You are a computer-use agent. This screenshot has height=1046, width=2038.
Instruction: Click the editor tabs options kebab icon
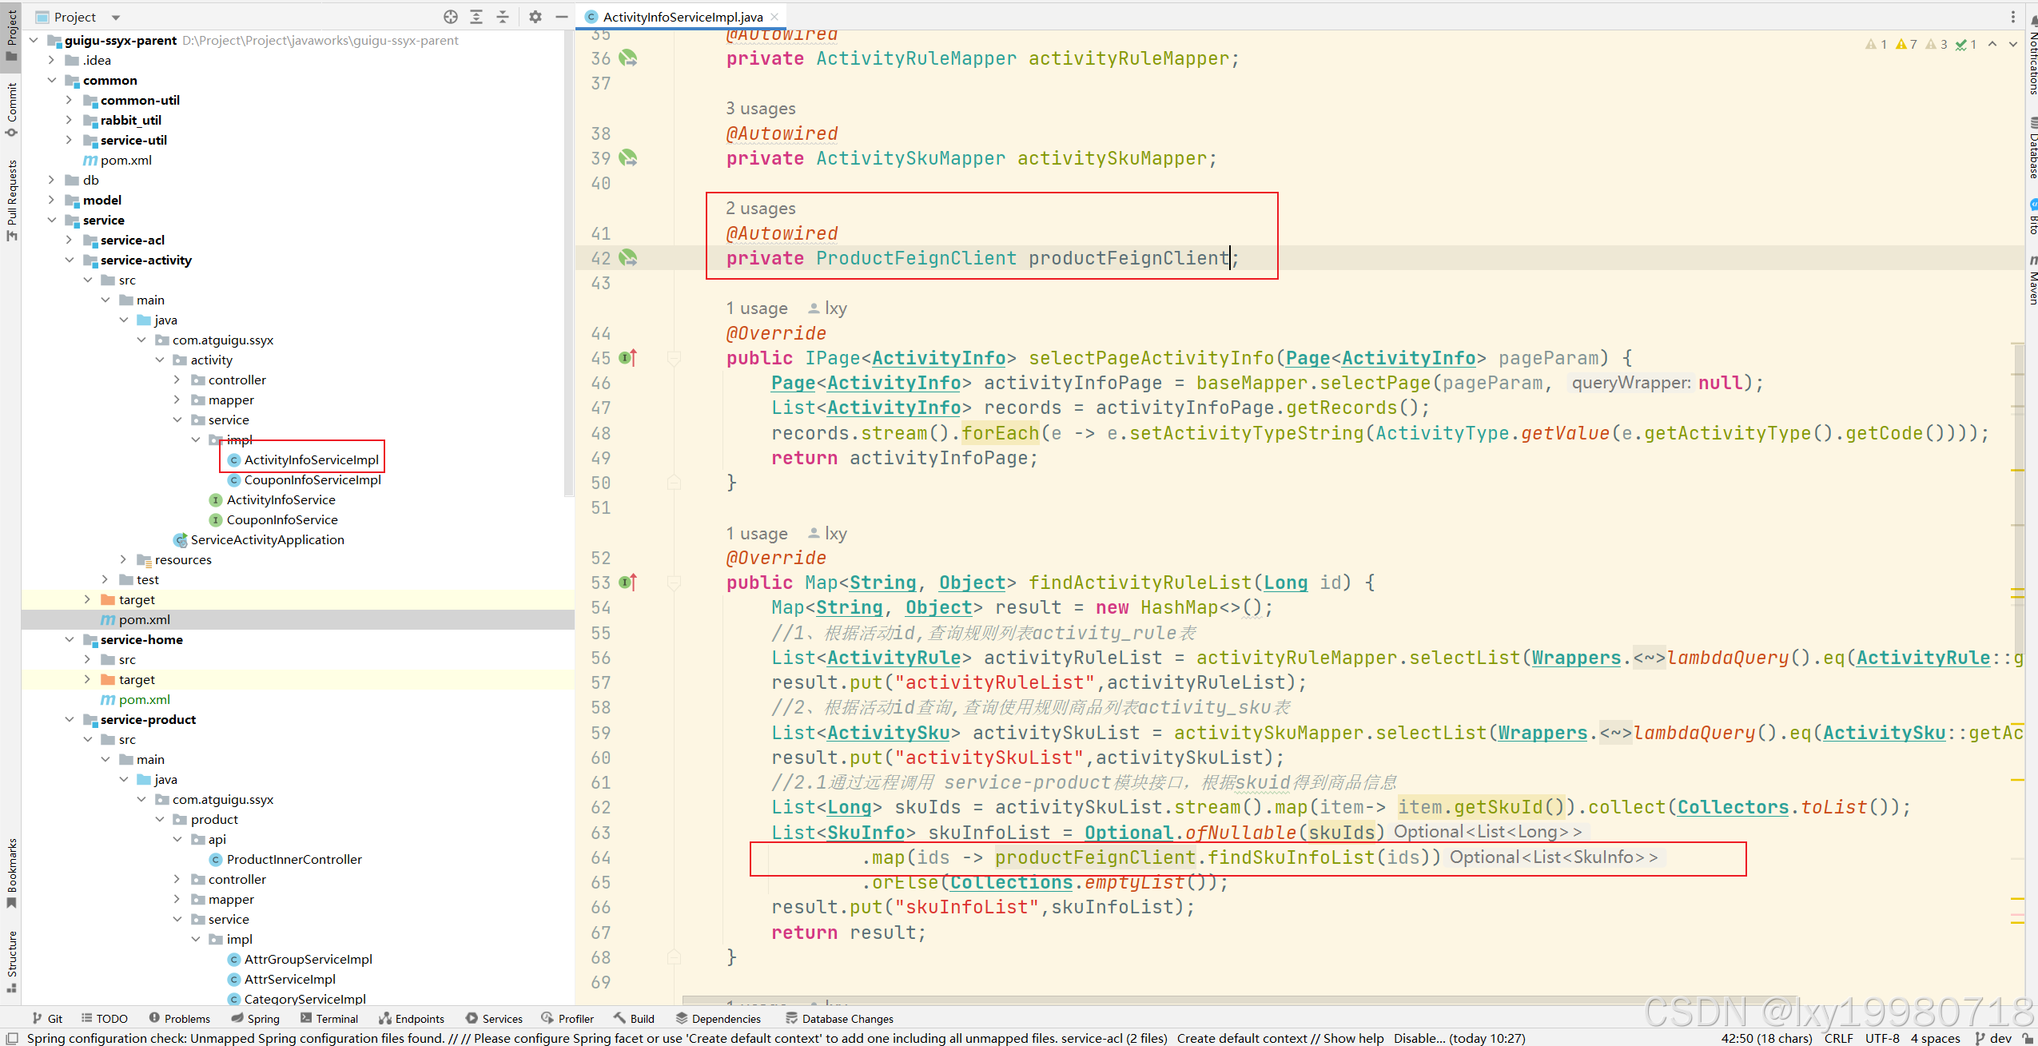[x=2012, y=17]
